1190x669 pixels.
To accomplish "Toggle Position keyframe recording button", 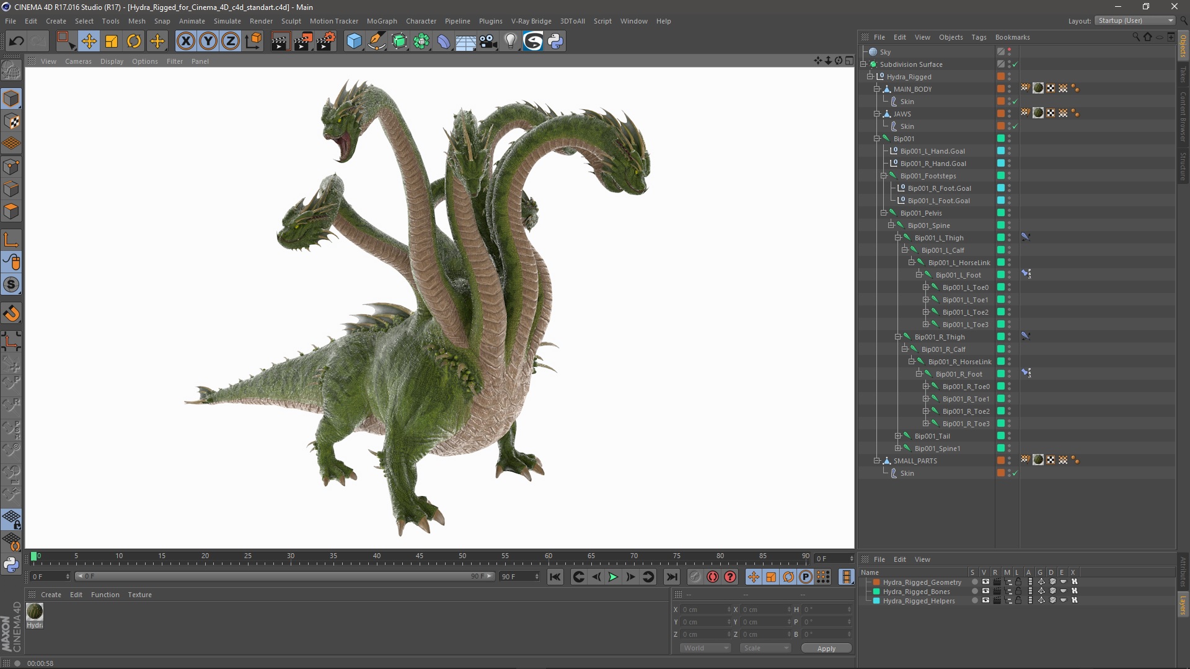I will tap(753, 577).
